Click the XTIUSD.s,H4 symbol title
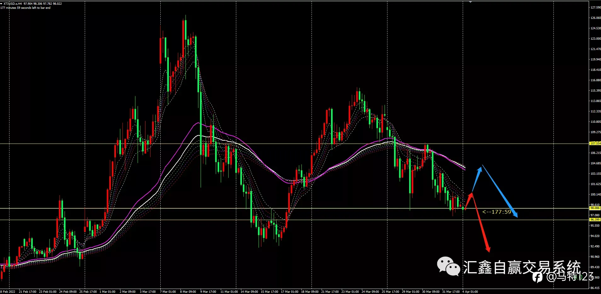Image resolution: width=601 pixels, height=294 pixels. [x=13, y=3]
